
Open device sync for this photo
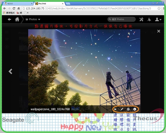coord(128,109)
